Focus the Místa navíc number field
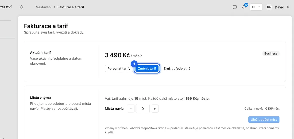The width and height of the screenshot is (294, 139). pos(143,109)
